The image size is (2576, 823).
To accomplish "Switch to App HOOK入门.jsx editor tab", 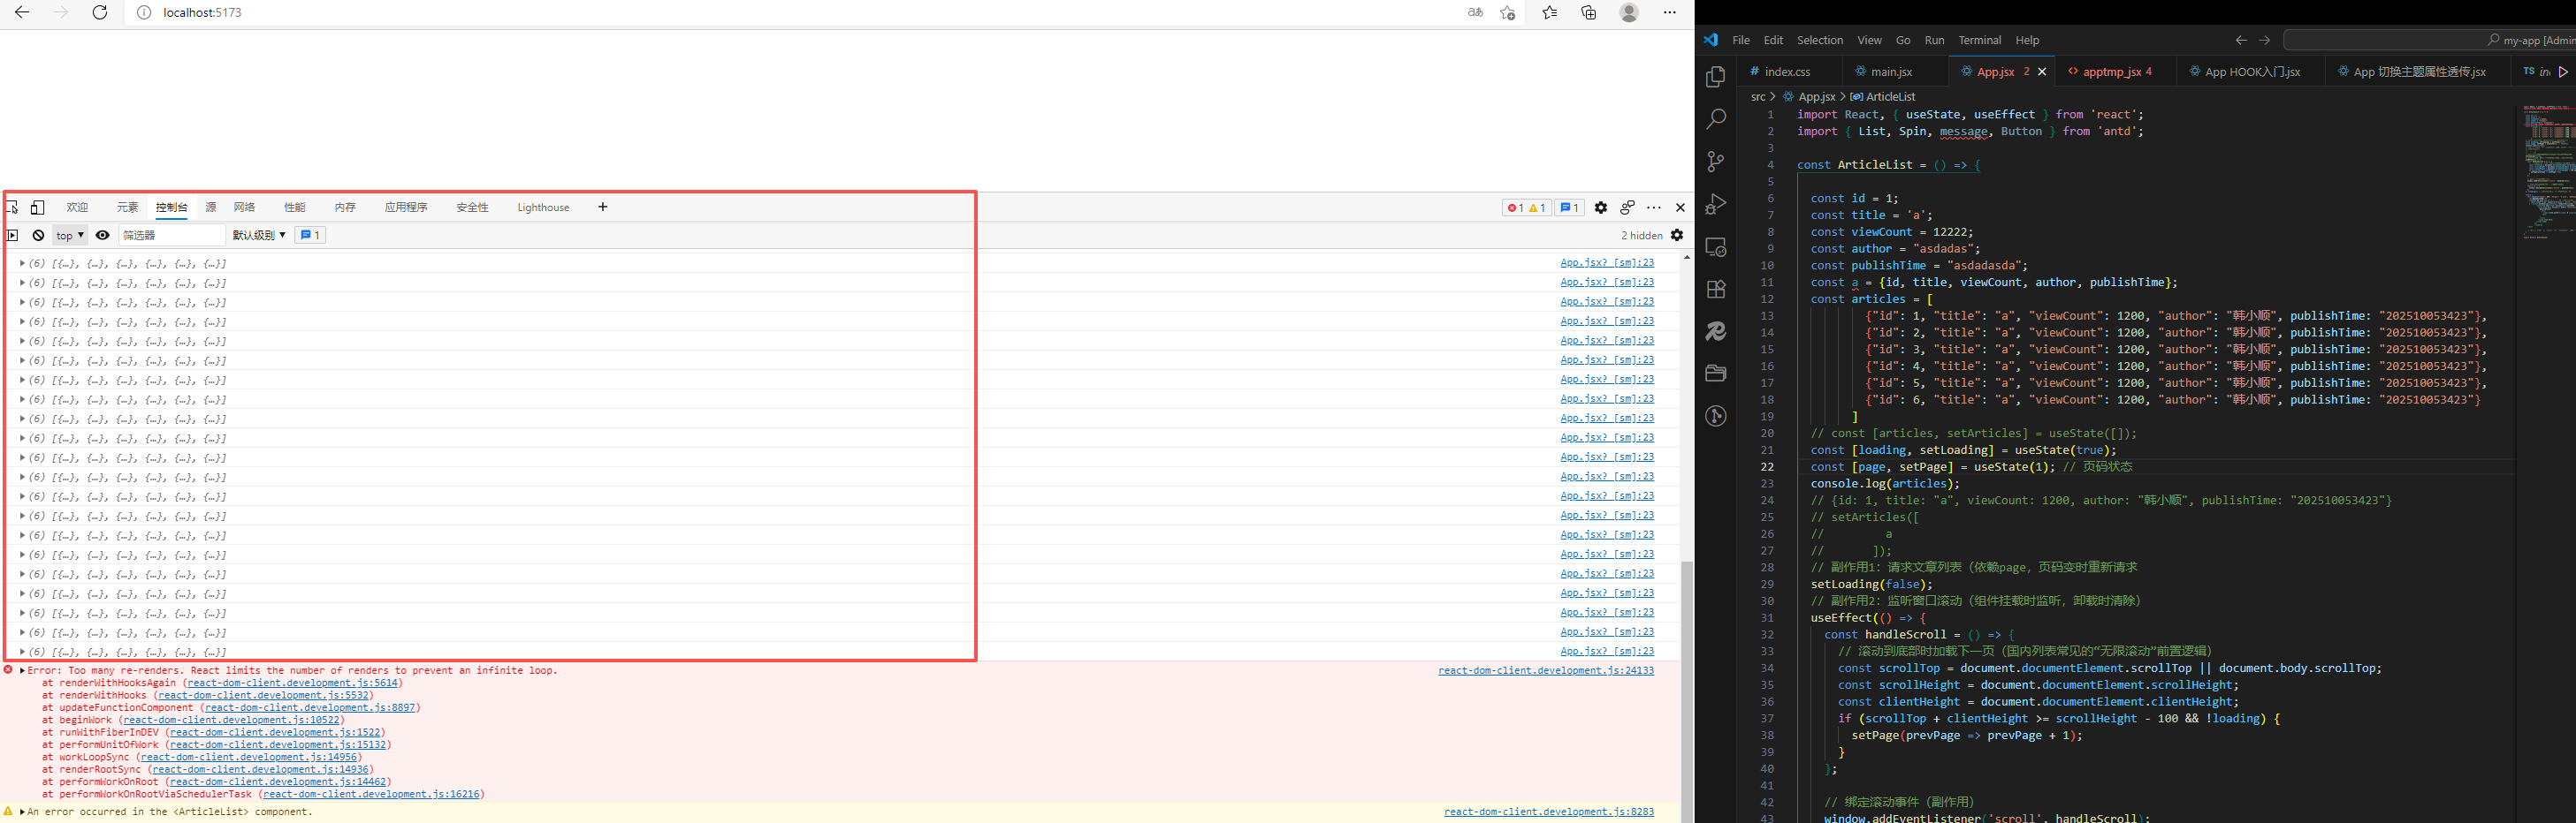I will click(x=2252, y=71).
